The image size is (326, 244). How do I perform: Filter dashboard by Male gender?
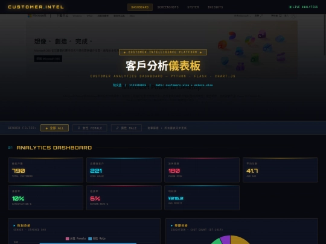tap(126, 128)
